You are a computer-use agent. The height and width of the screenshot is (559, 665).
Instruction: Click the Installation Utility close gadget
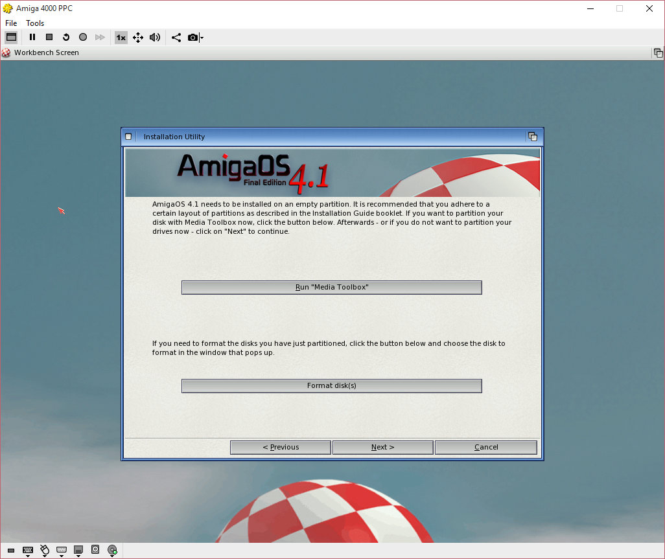pyautogui.click(x=128, y=137)
